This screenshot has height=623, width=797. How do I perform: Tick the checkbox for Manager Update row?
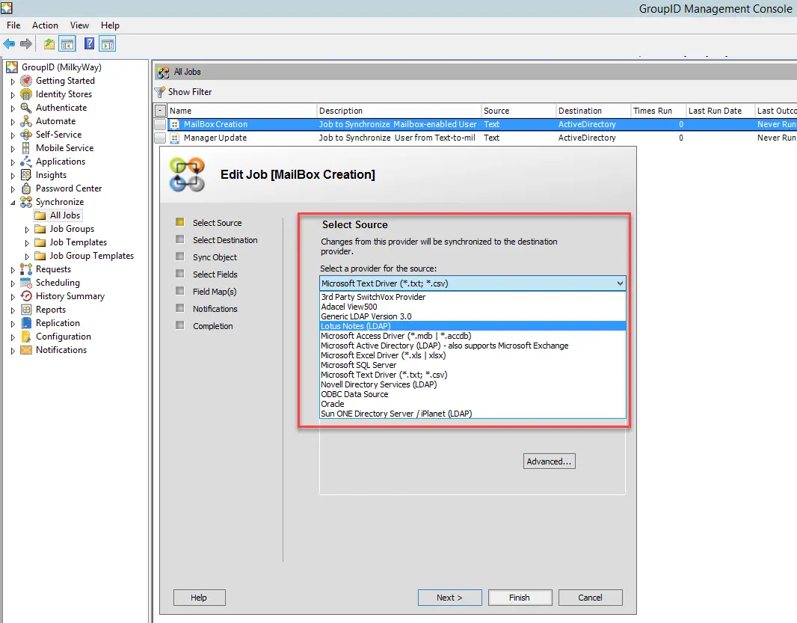coord(160,138)
